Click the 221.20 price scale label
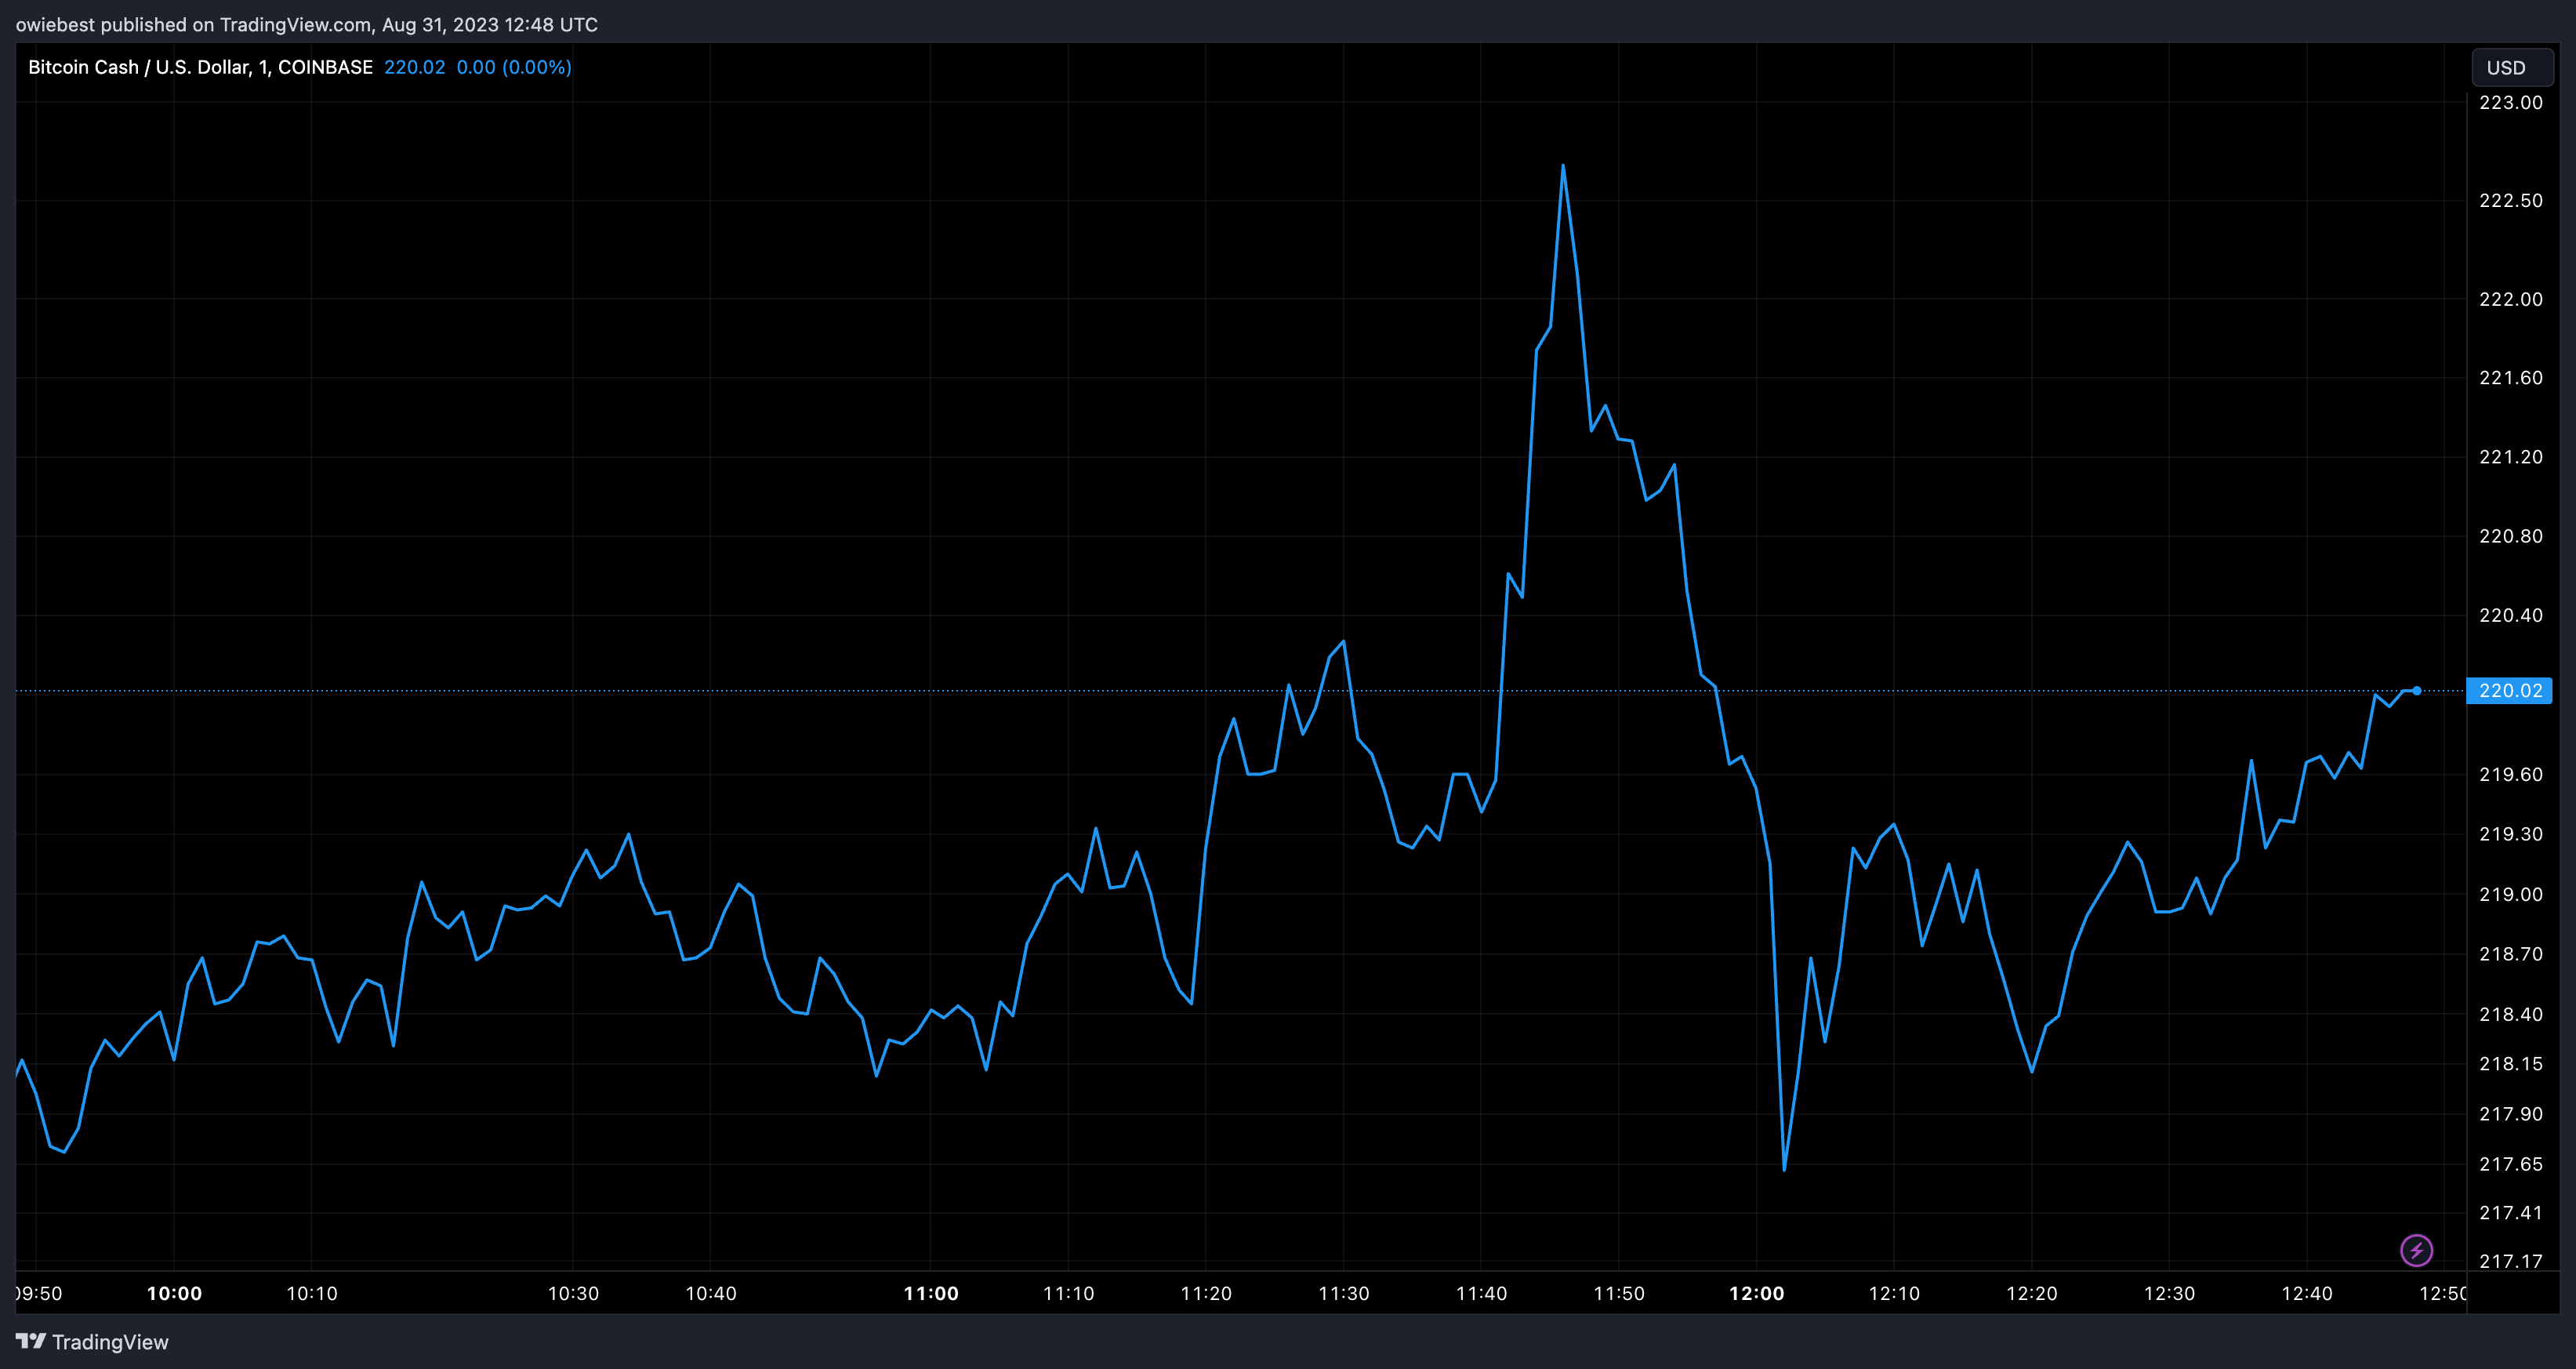 [x=2510, y=457]
